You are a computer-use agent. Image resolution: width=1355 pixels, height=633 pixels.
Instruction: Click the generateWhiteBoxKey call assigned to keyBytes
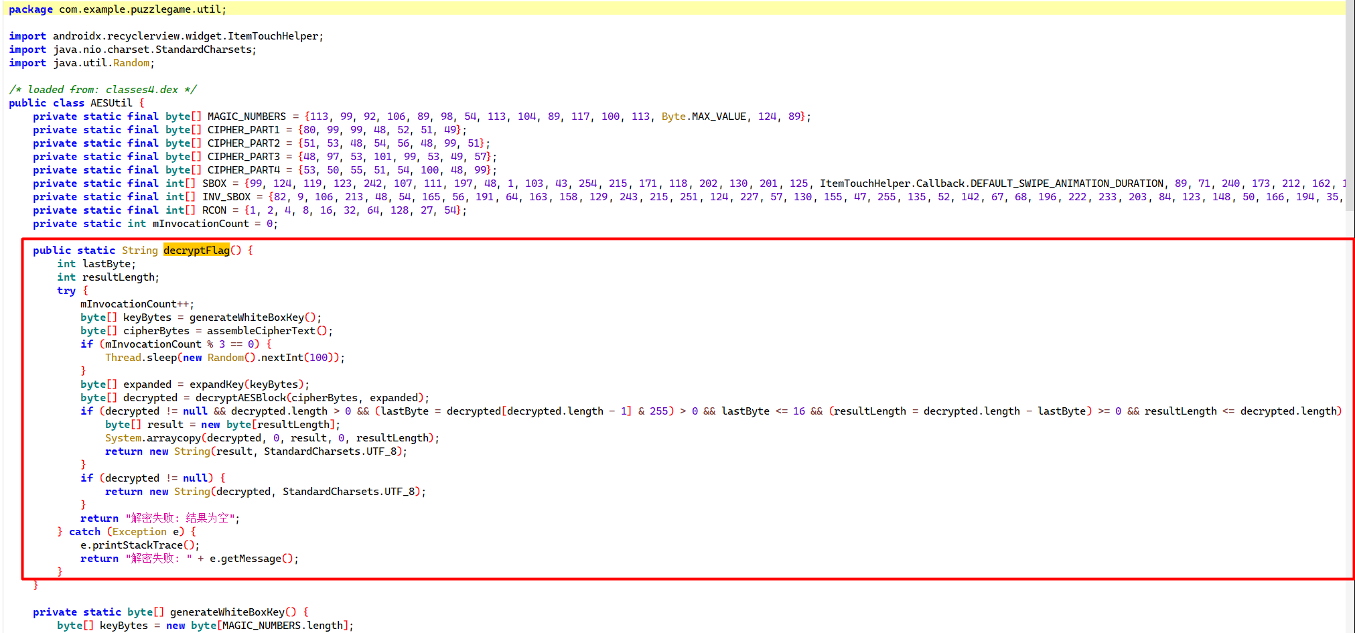[246, 317]
